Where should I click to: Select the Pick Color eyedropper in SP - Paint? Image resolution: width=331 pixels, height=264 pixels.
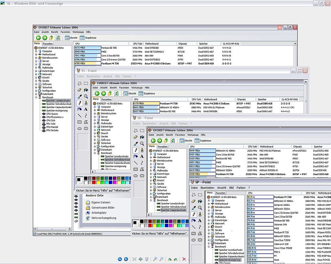point(193,208)
